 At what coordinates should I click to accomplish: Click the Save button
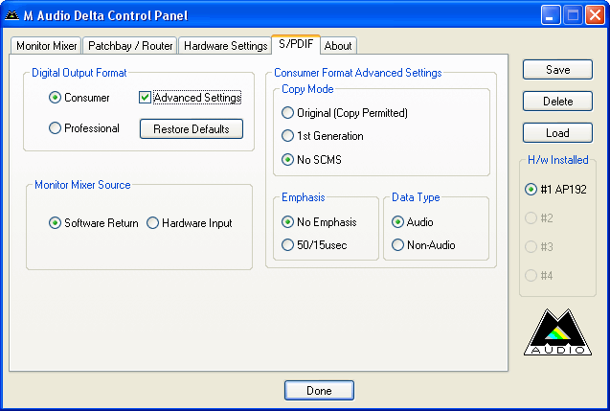pyautogui.click(x=557, y=70)
